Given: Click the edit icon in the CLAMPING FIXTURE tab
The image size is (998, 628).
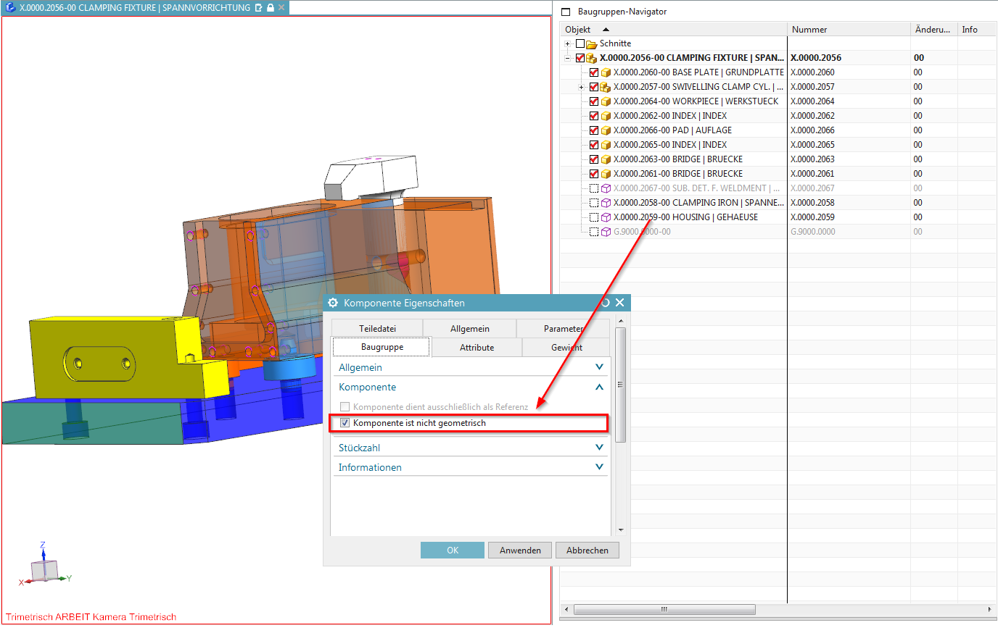Looking at the screenshot, I should point(258,7).
